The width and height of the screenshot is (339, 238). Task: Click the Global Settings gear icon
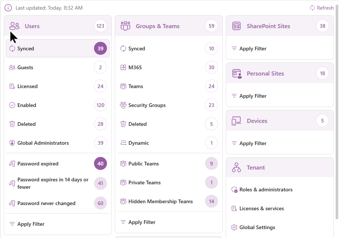(234, 227)
